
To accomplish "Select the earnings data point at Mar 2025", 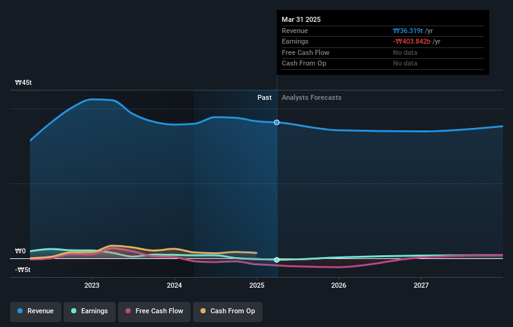I will click(x=277, y=260).
